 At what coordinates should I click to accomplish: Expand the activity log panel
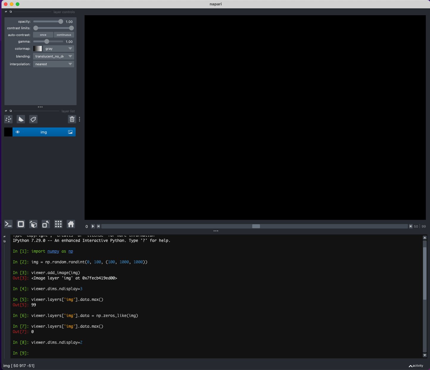tap(416, 366)
